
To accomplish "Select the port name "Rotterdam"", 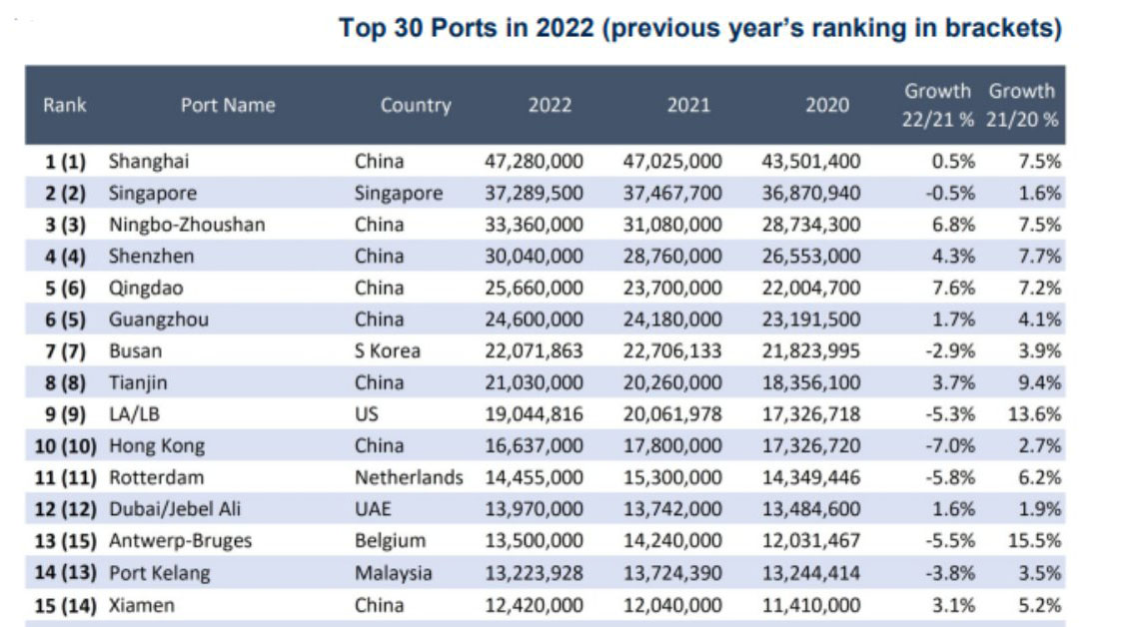I will (157, 478).
